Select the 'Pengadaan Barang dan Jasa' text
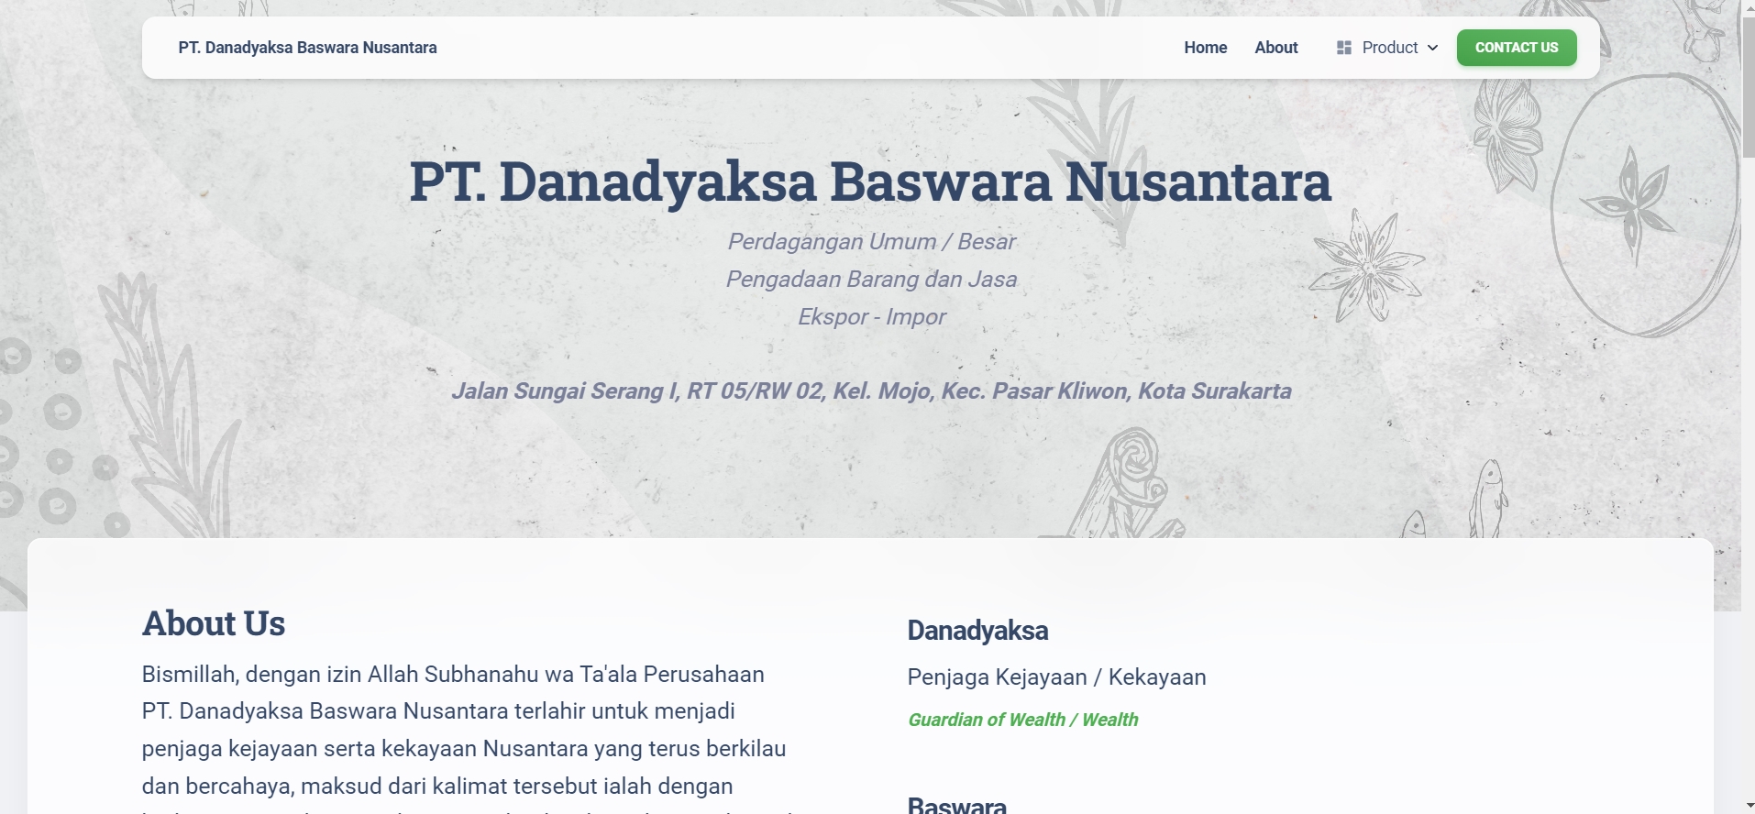Screen dimensions: 1755x814 coord(872,279)
